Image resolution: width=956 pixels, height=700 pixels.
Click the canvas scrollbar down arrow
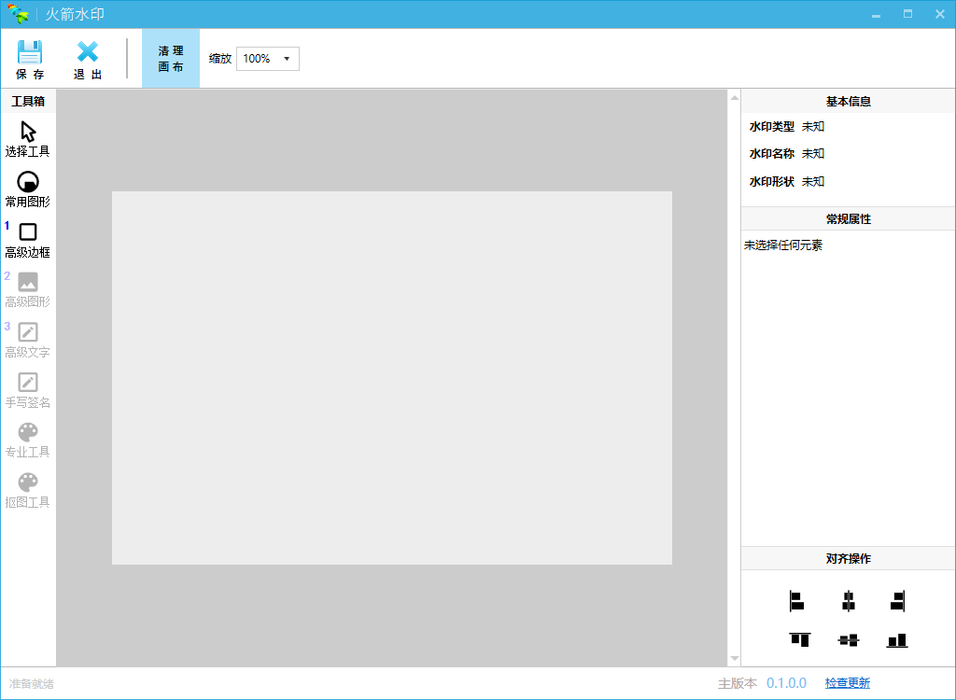click(735, 659)
